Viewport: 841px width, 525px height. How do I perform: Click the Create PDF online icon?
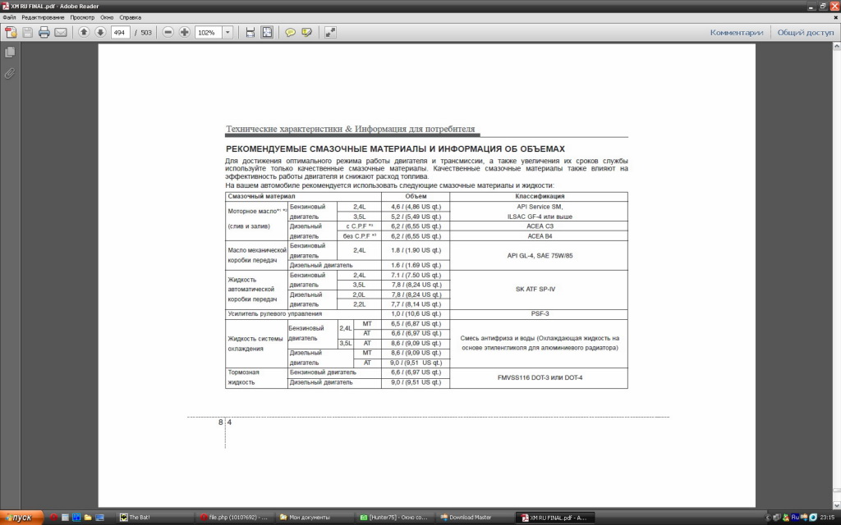(x=11, y=32)
